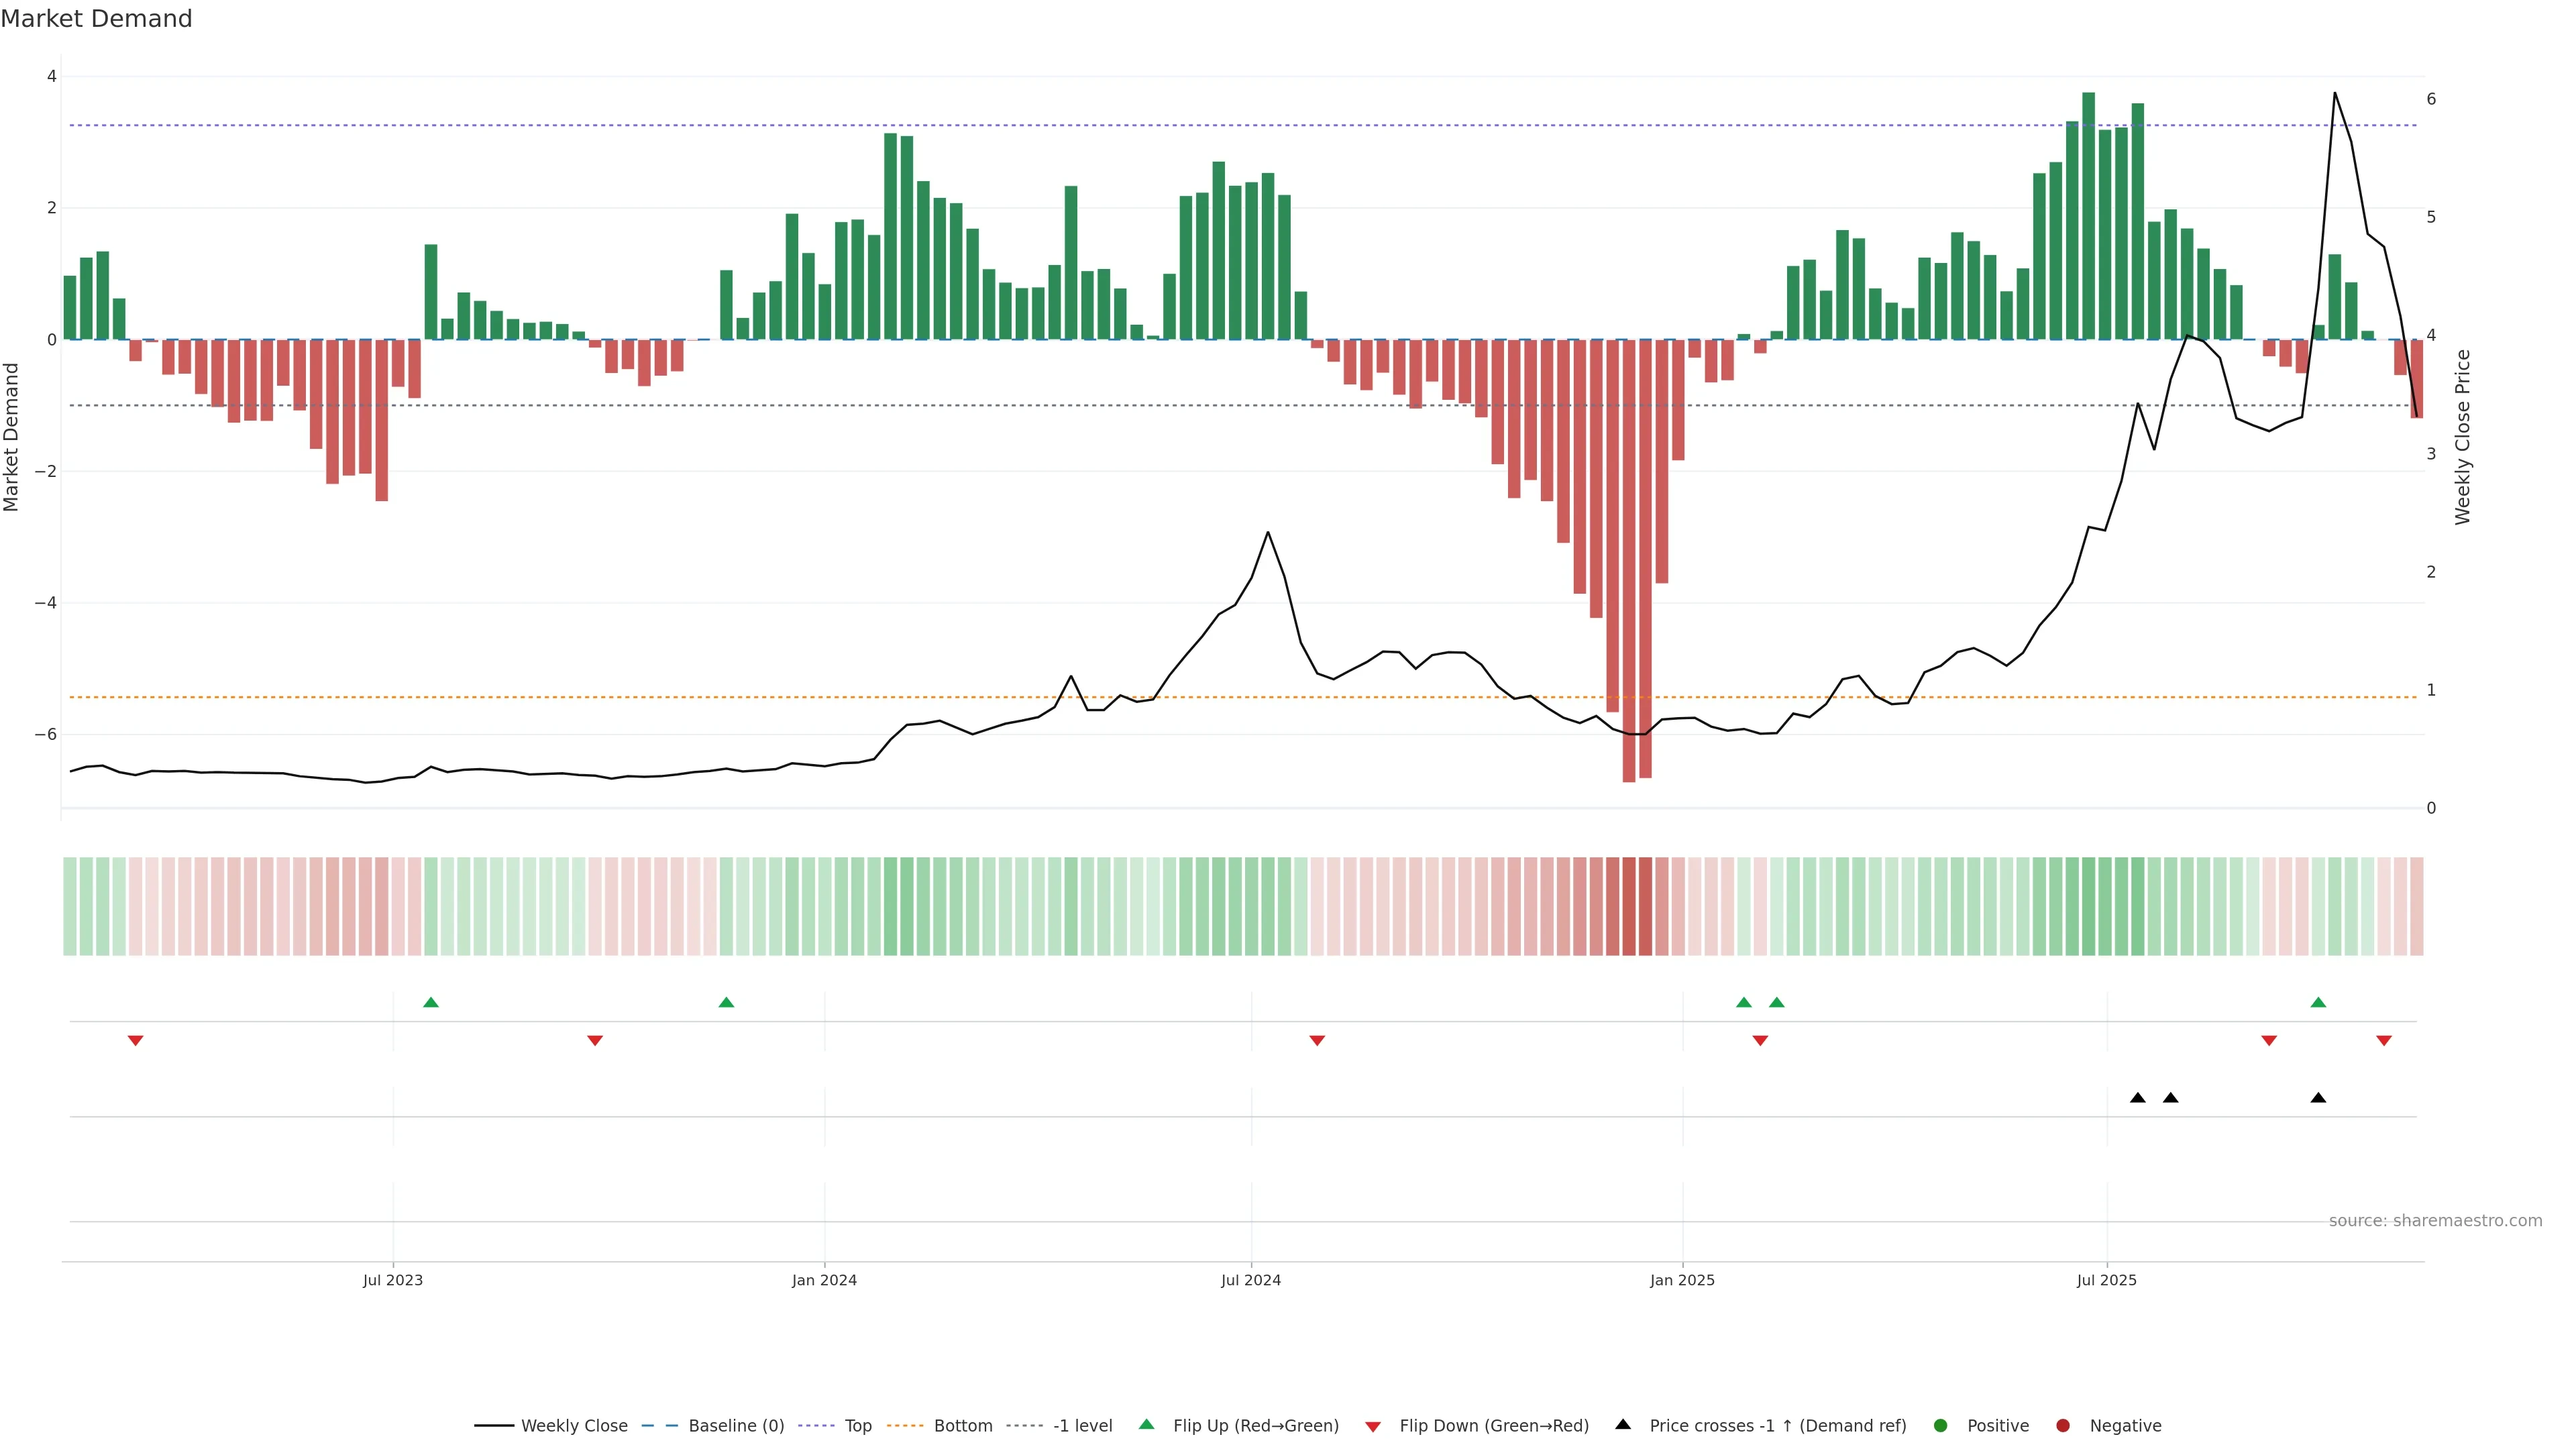Click the rightmost red flip-down triangle marker
The height and width of the screenshot is (1449, 2576).
click(2384, 1041)
